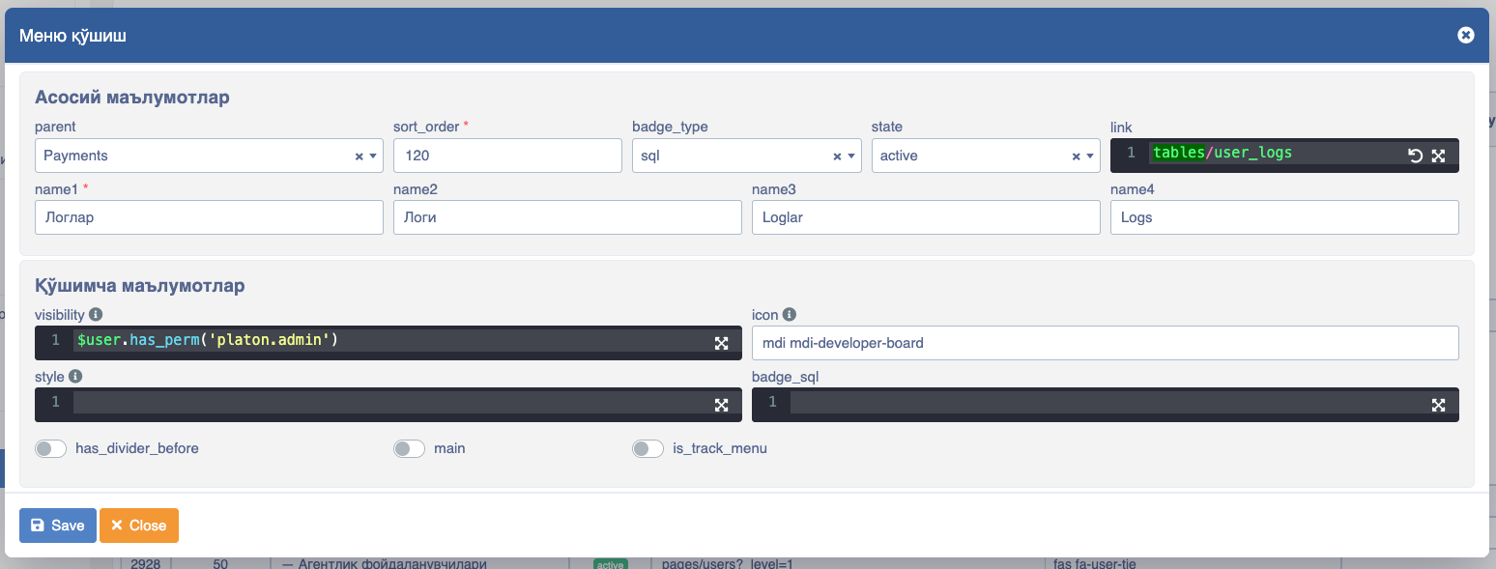Click the sort_order field label

(426, 127)
